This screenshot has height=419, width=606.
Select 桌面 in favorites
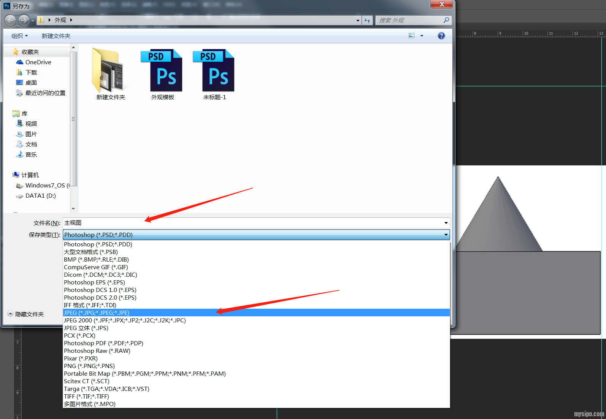[31, 83]
